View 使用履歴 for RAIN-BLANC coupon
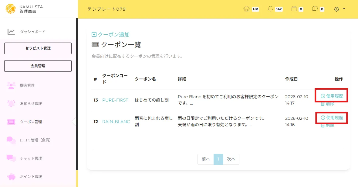Screen dimensions: 358x187 (332, 118)
